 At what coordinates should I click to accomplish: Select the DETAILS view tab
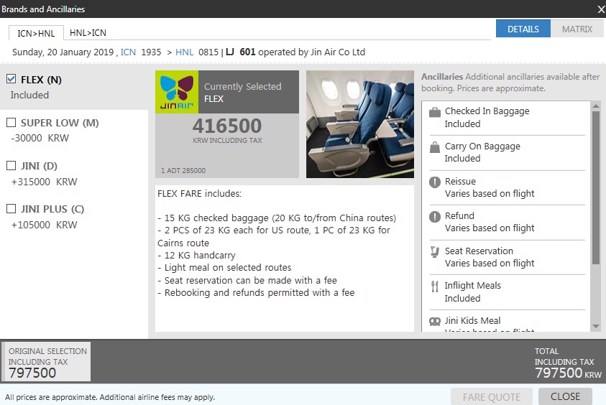point(523,29)
